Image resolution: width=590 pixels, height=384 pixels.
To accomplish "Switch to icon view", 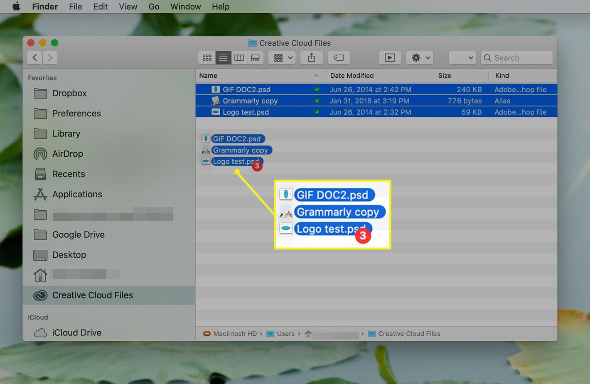I will tap(207, 58).
